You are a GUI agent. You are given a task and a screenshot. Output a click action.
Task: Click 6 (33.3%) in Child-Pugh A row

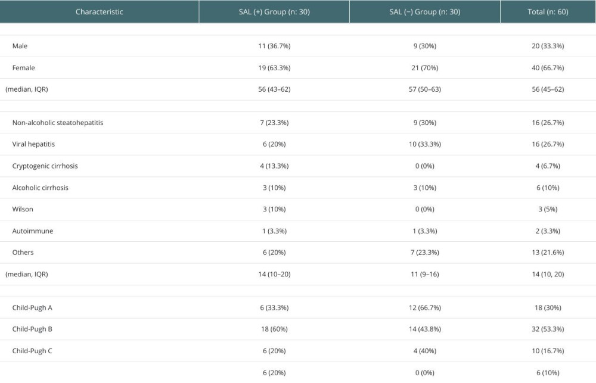coord(274,308)
